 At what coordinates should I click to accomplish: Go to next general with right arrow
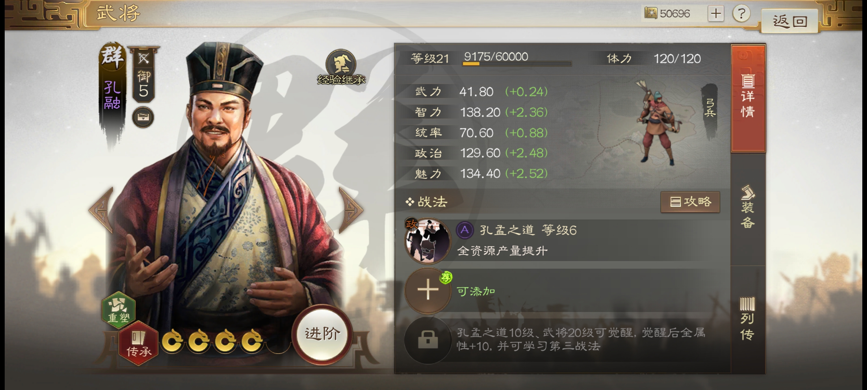(x=351, y=210)
